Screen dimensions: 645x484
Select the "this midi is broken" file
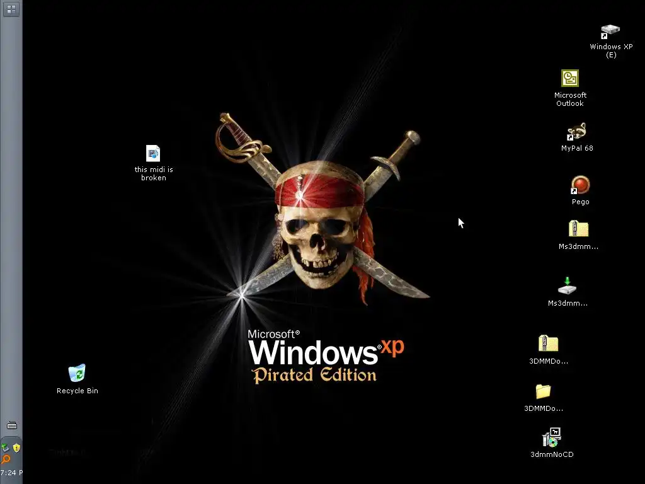tap(154, 163)
